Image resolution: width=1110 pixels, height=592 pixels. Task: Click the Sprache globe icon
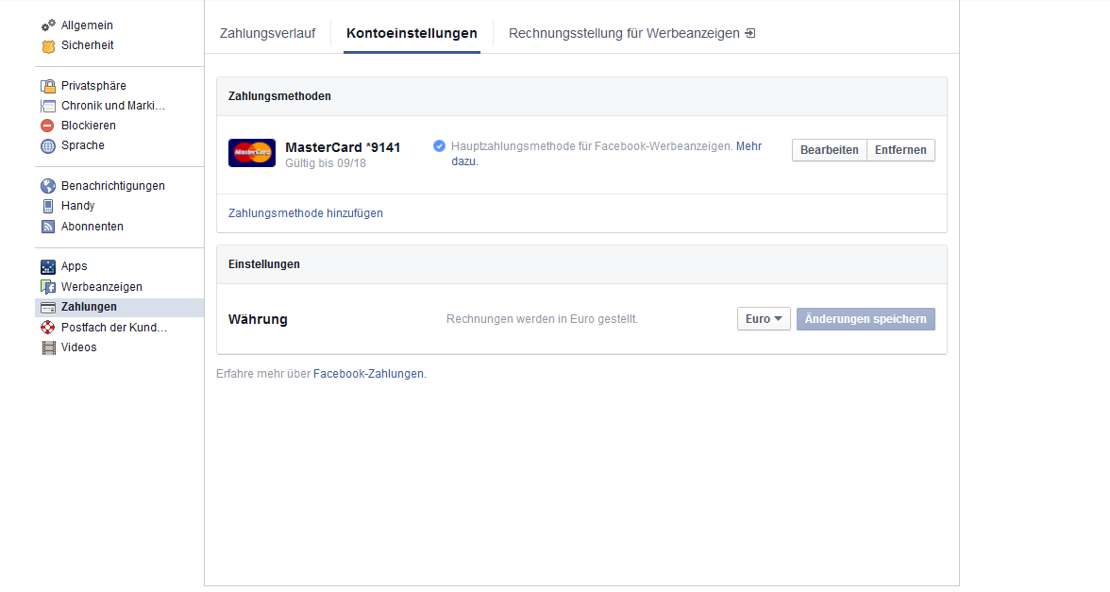[47, 145]
